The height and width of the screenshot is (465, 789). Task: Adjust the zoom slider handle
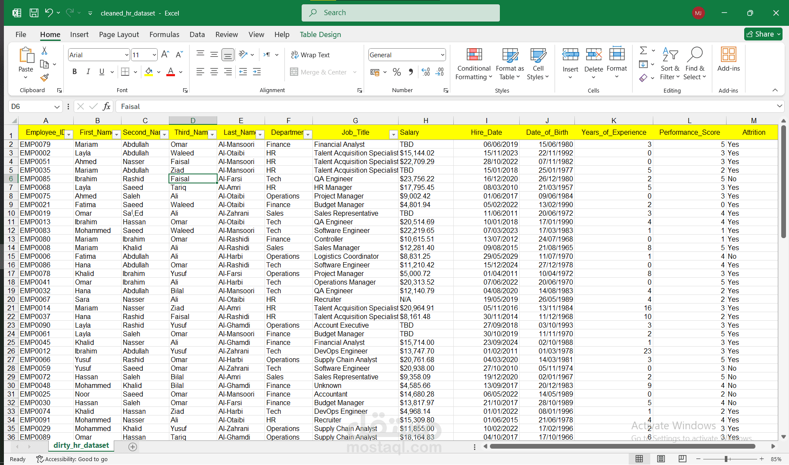tap(727, 459)
